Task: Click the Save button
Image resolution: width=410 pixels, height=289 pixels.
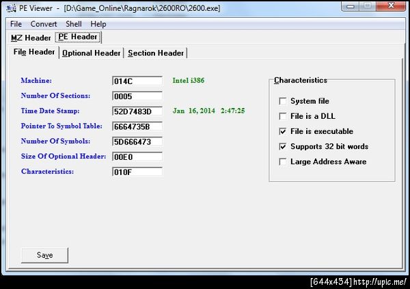Action: click(x=44, y=255)
